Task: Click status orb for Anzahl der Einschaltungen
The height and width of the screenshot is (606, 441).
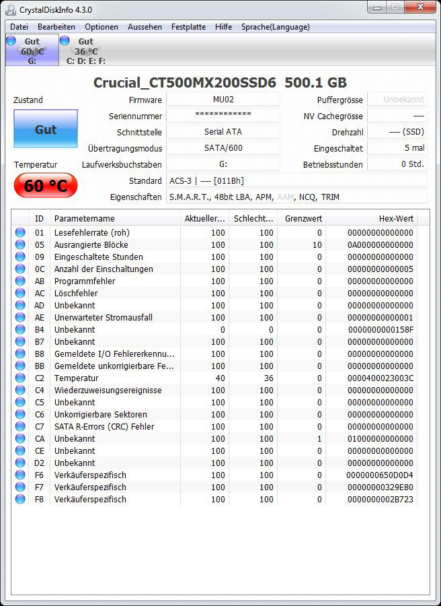Action: click(20, 269)
